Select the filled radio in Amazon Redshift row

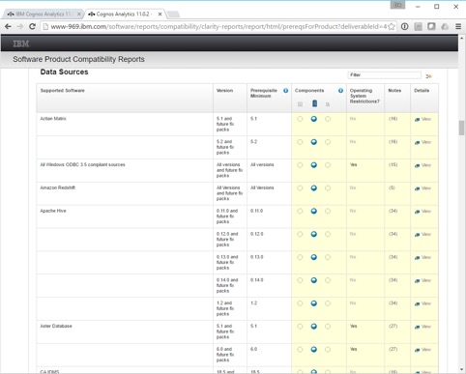(x=314, y=187)
